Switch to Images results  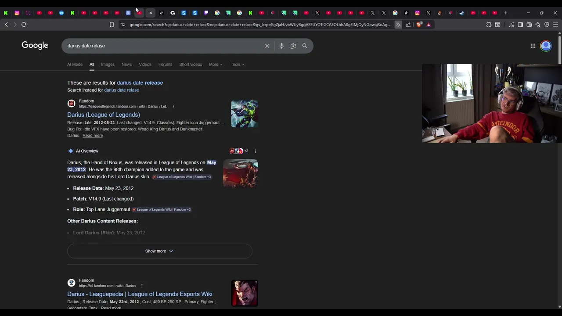[x=108, y=65]
